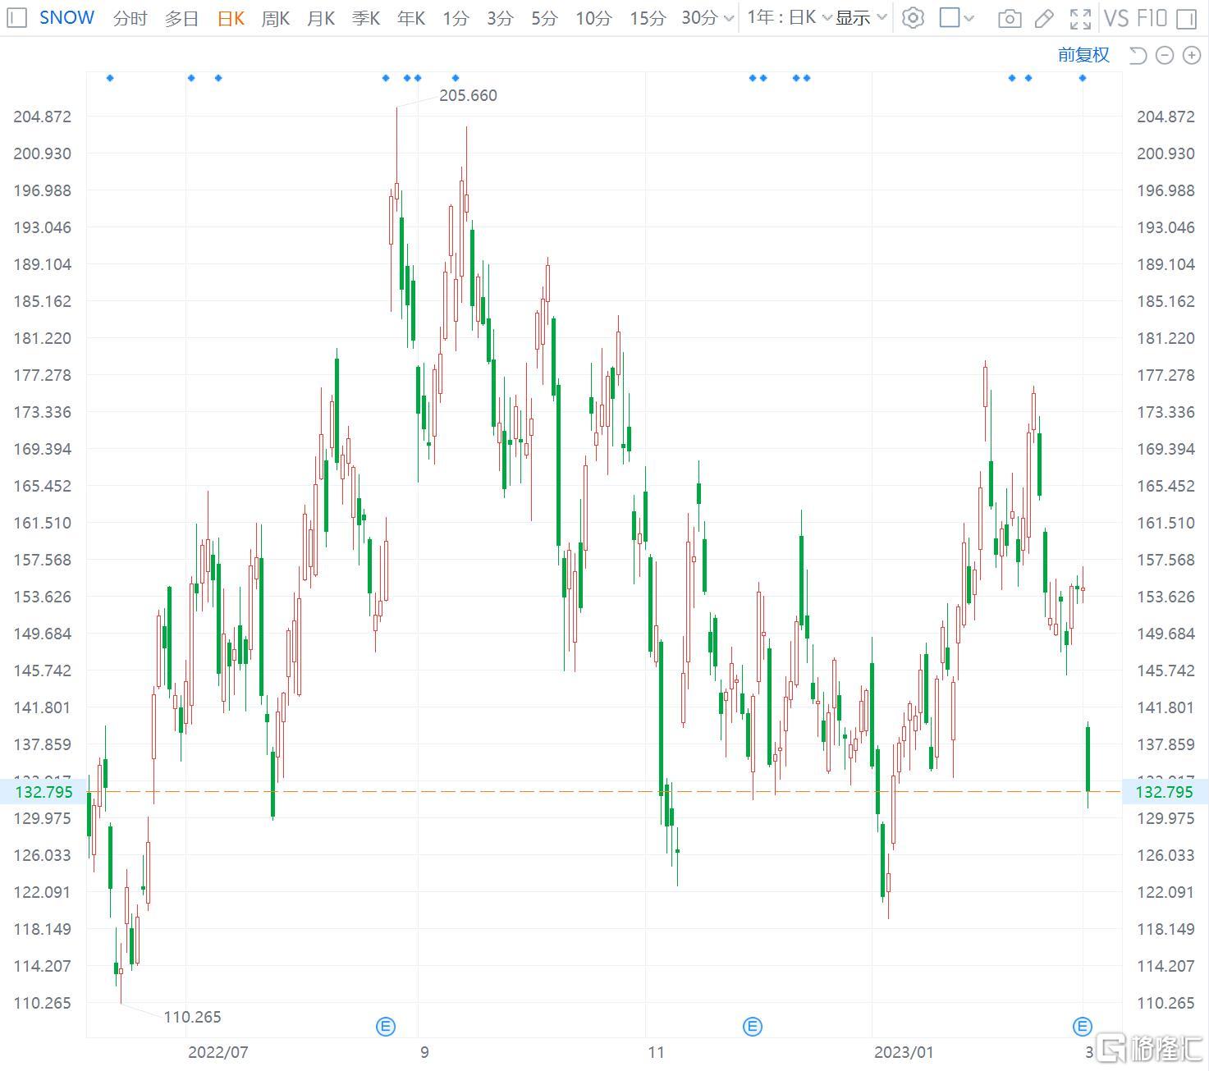1209x1071 pixels.
Task: Select the 分时 intraday tab
Action: (130, 18)
